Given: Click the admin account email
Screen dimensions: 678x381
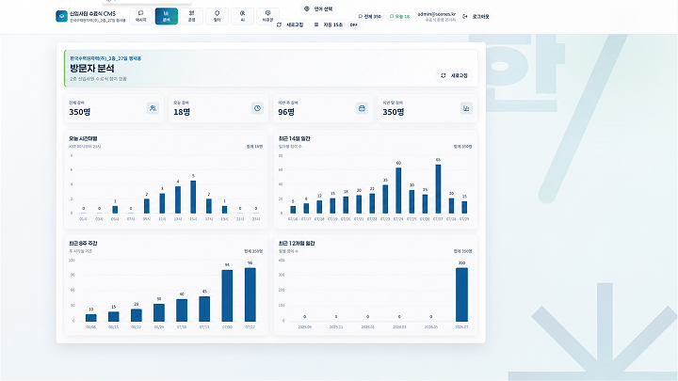Looking at the screenshot, I should (436, 14).
